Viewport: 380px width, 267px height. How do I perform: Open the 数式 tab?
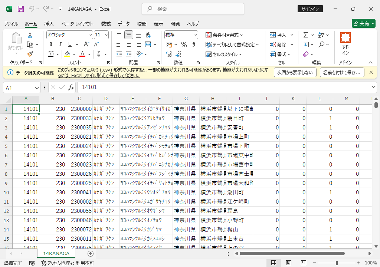(x=106, y=24)
